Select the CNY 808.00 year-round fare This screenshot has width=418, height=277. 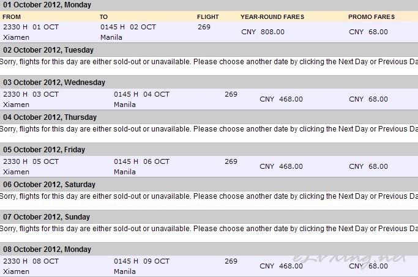263,32
